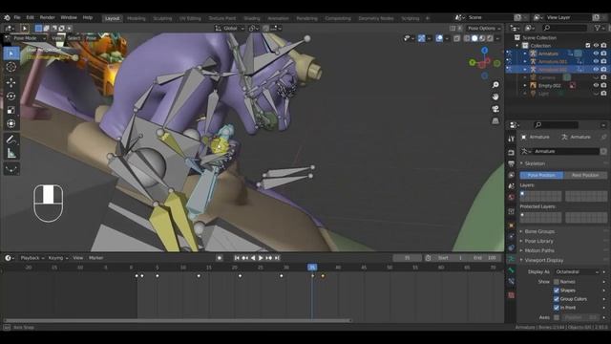Screen dimensions: 611x344
Task: Expand Empty.002 in the outliner
Action: click(x=525, y=85)
